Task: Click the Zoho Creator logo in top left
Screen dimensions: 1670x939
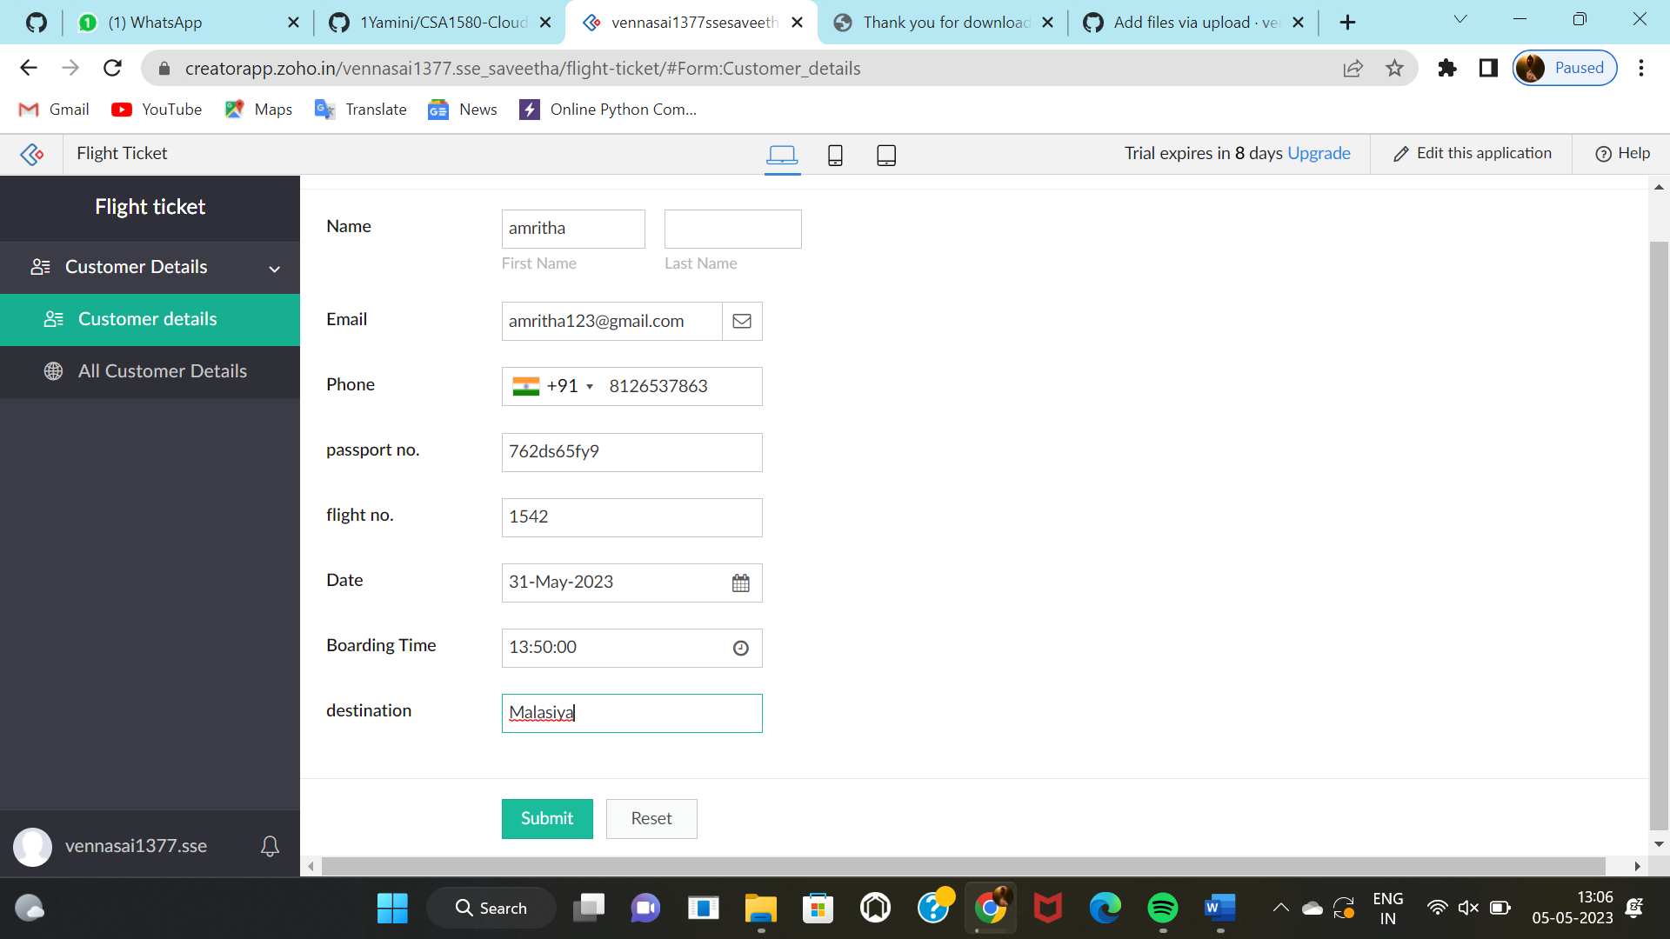Action: pyautogui.click(x=31, y=154)
